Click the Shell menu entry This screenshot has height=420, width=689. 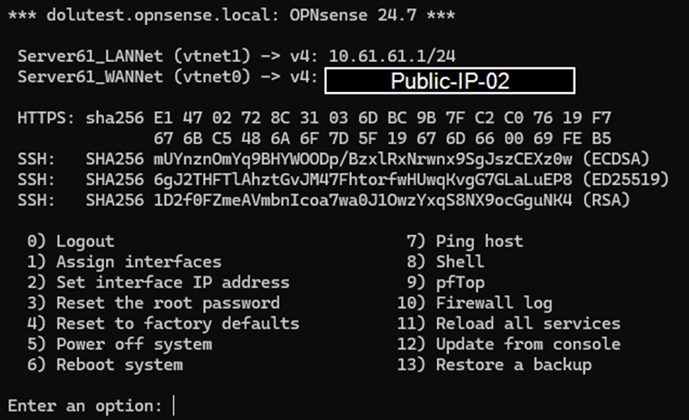[x=446, y=262]
